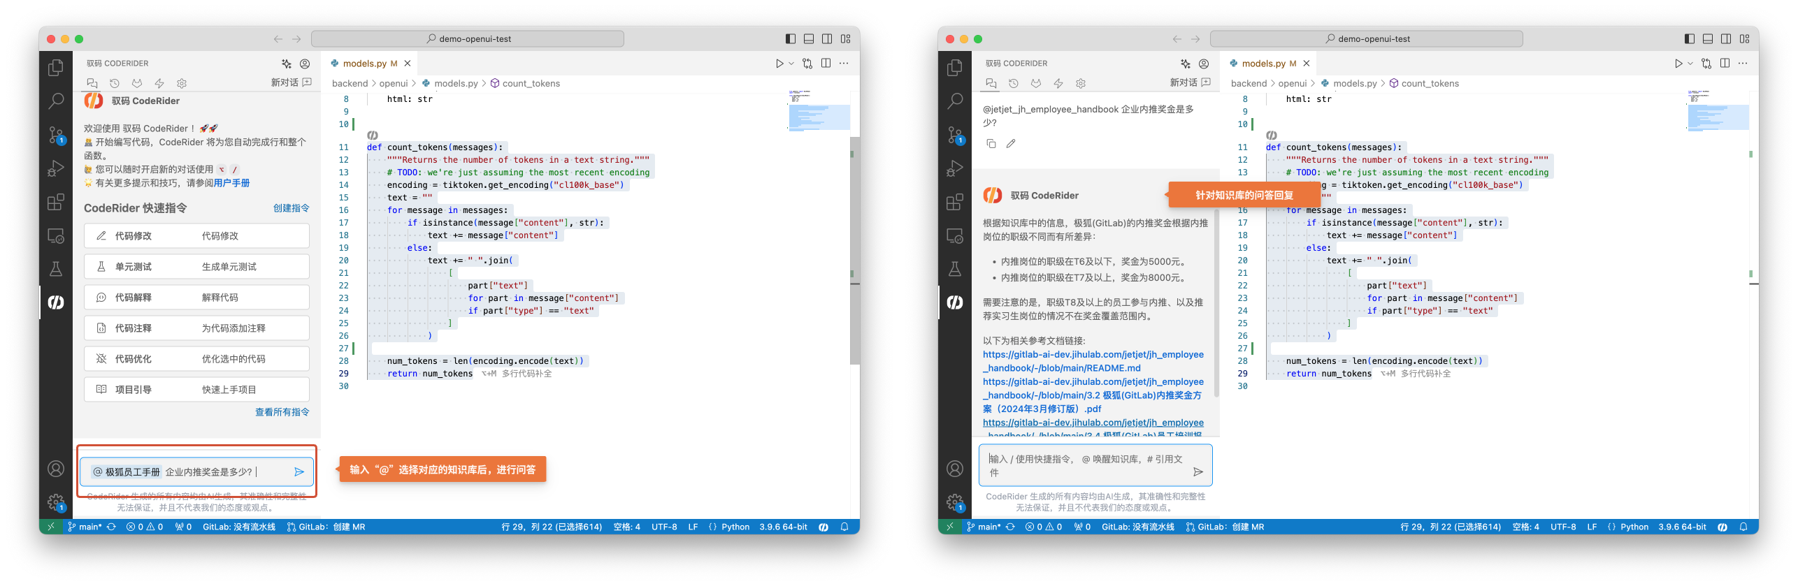Open Run and Debug in left window
Image resolution: width=1798 pixels, height=586 pixels.
(x=56, y=168)
